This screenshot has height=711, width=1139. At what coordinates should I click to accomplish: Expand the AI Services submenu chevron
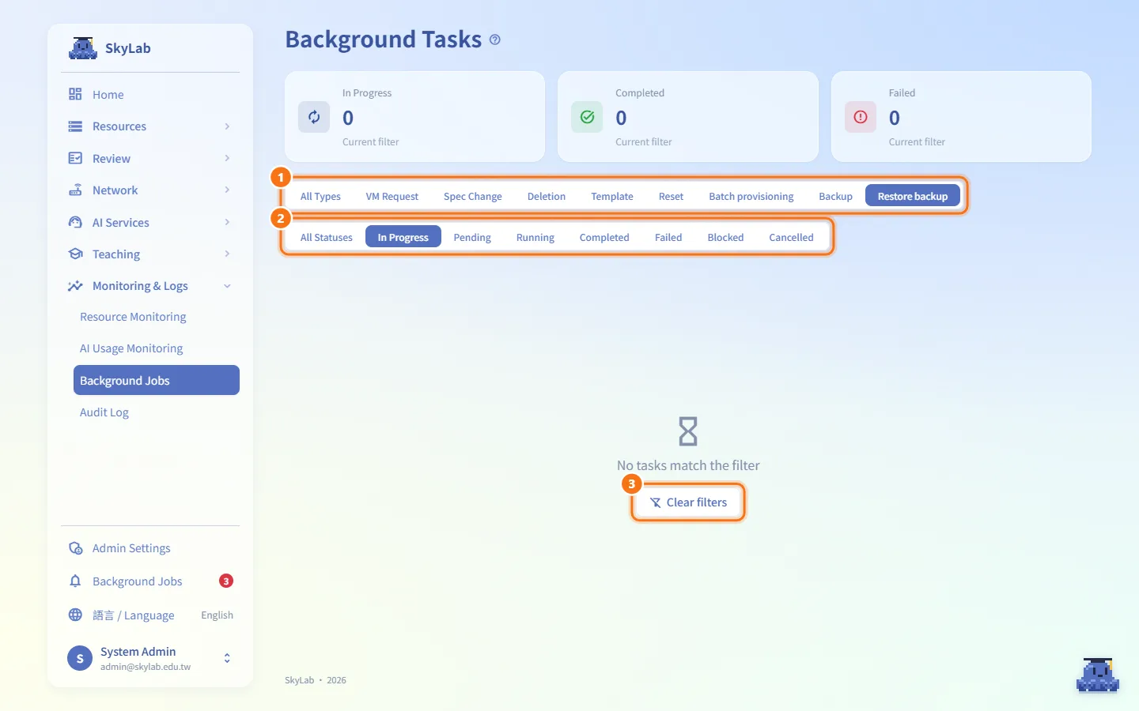pyautogui.click(x=227, y=222)
